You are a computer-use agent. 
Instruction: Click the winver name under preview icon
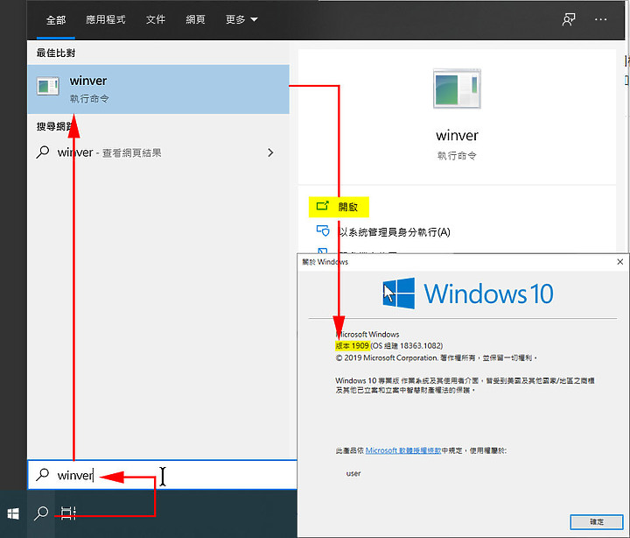457,135
